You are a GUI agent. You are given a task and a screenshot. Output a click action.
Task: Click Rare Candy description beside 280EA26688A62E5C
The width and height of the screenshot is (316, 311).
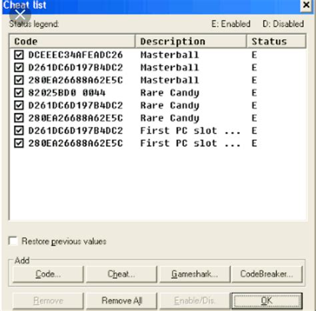click(170, 119)
